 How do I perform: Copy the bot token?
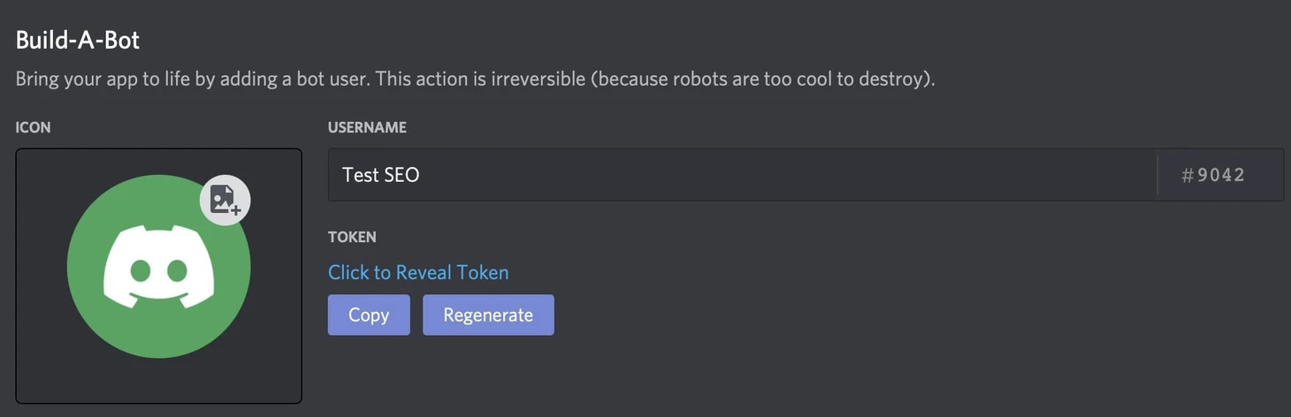369,315
